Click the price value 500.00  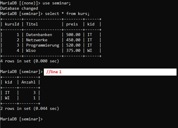(73, 35)
